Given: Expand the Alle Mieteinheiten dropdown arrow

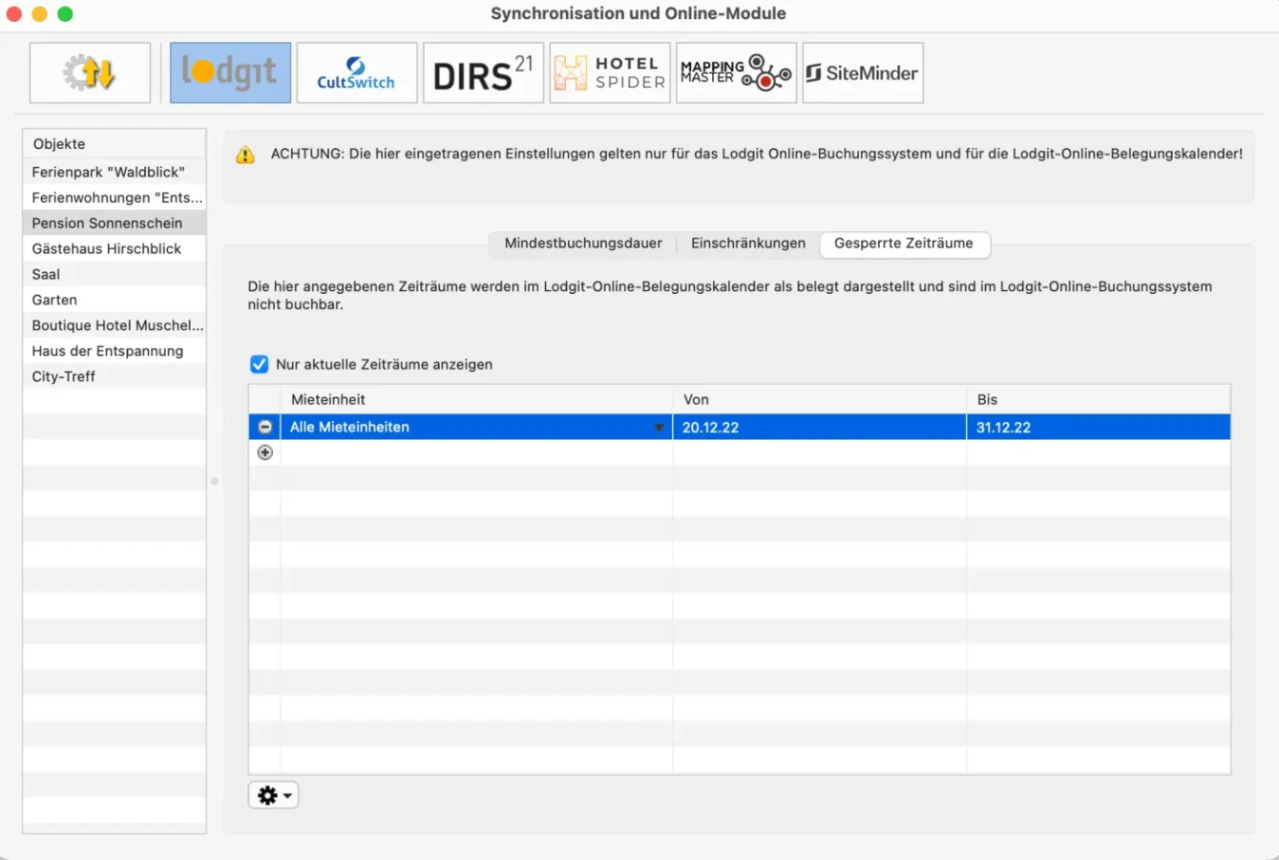Looking at the screenshot, I should click(659, 428).
